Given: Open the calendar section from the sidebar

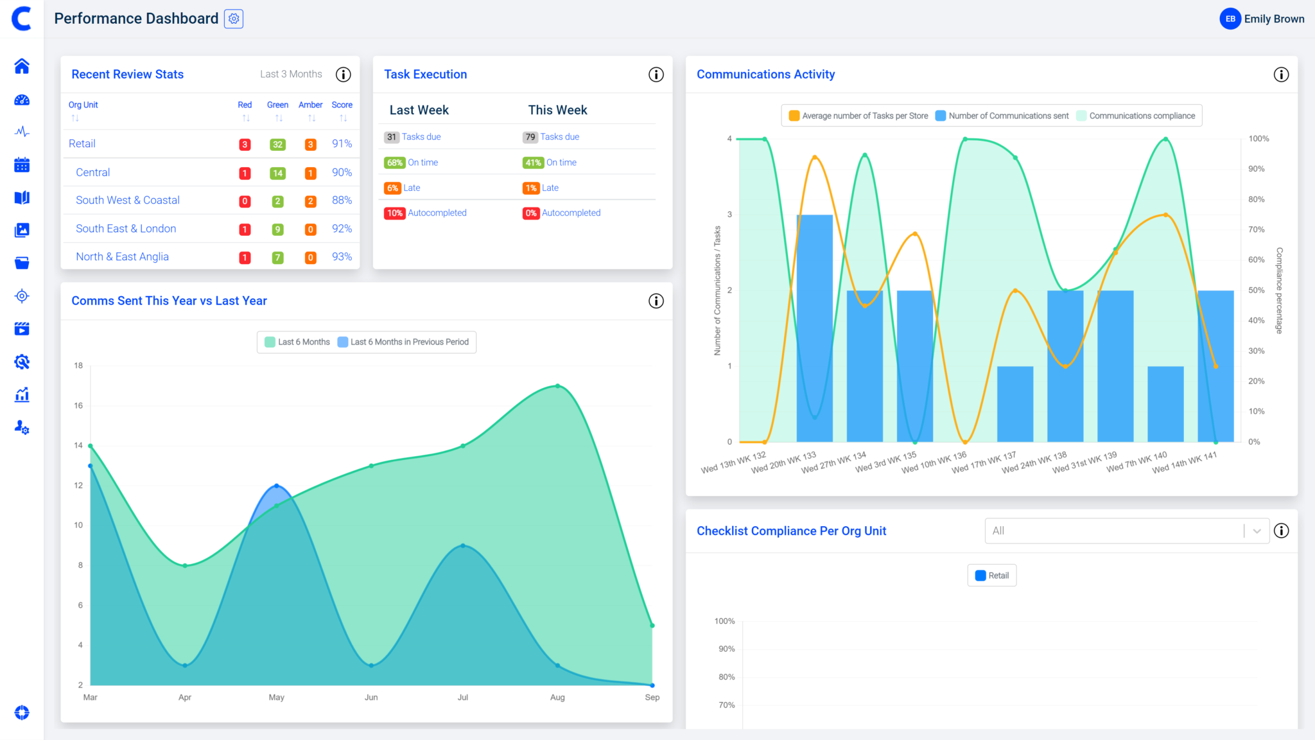Looking at the screenshot, I should click(x=22, y=164).
